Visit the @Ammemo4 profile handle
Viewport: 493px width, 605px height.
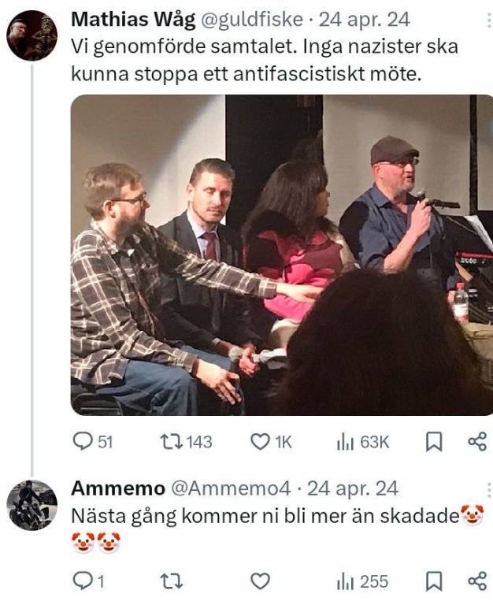point(231,488)
